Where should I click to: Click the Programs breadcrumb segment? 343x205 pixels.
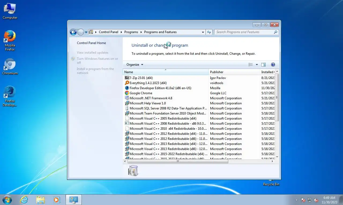coord(131,32)
